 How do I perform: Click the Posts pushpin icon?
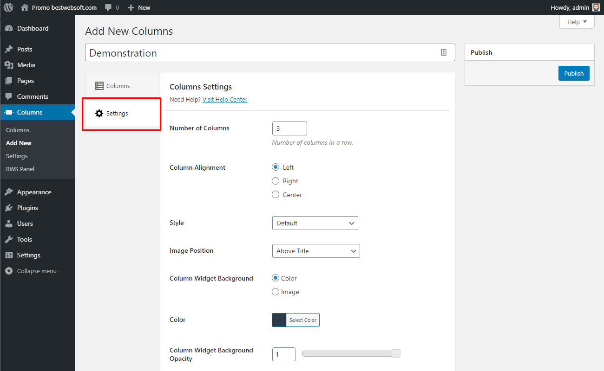click(9, 49)
